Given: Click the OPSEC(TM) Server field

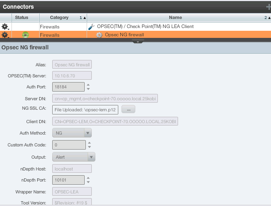Looking at the screenshot, I should (72, 76).
